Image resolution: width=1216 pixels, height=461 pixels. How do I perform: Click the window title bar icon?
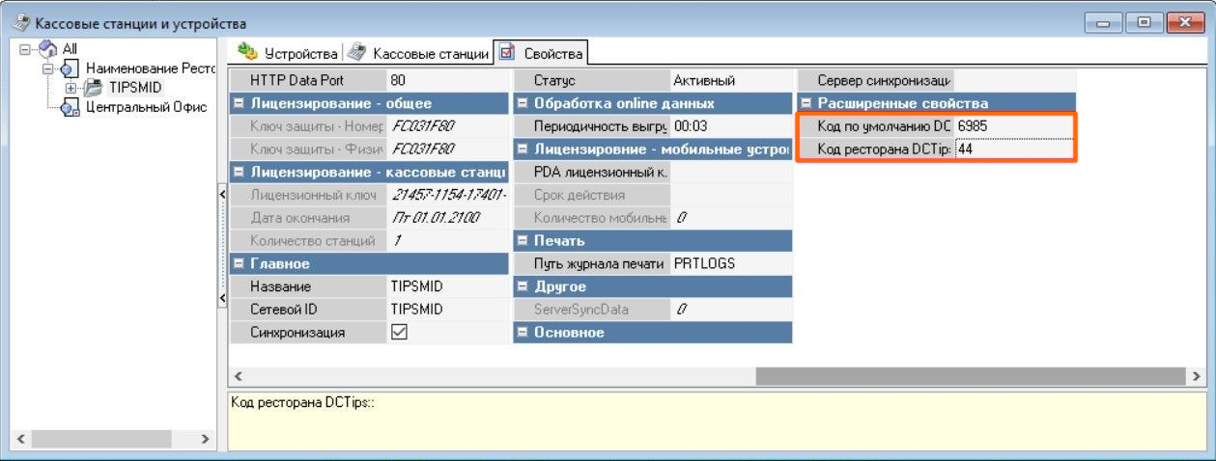(x=19, y=22)
